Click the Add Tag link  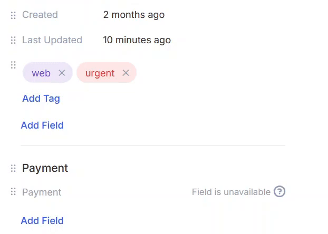click(41, 99)
